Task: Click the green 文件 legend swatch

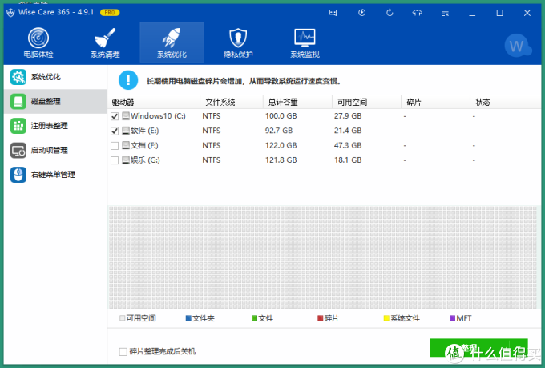Action: (254, 318)
